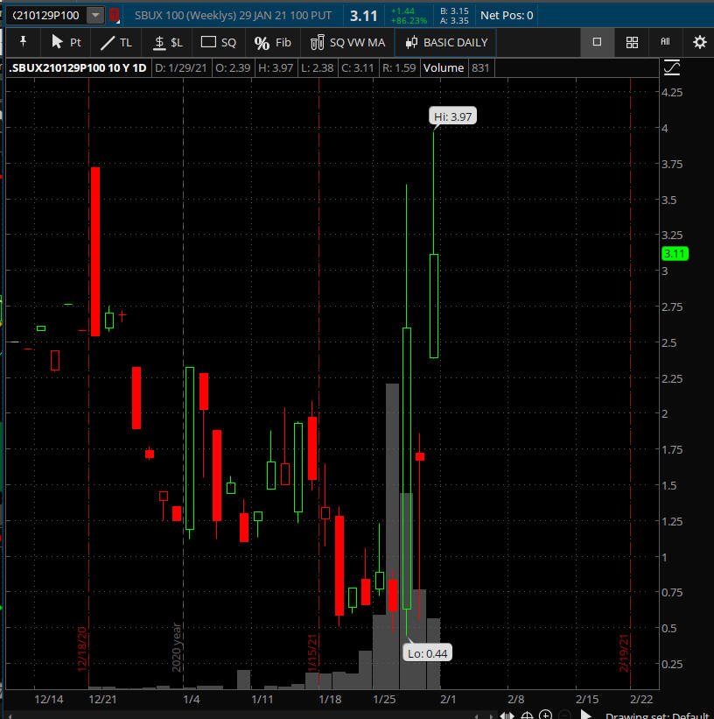The image size is (714, 719).
Task: Click the Lo: 0.44 low-price label
Action: pos(427,653)
